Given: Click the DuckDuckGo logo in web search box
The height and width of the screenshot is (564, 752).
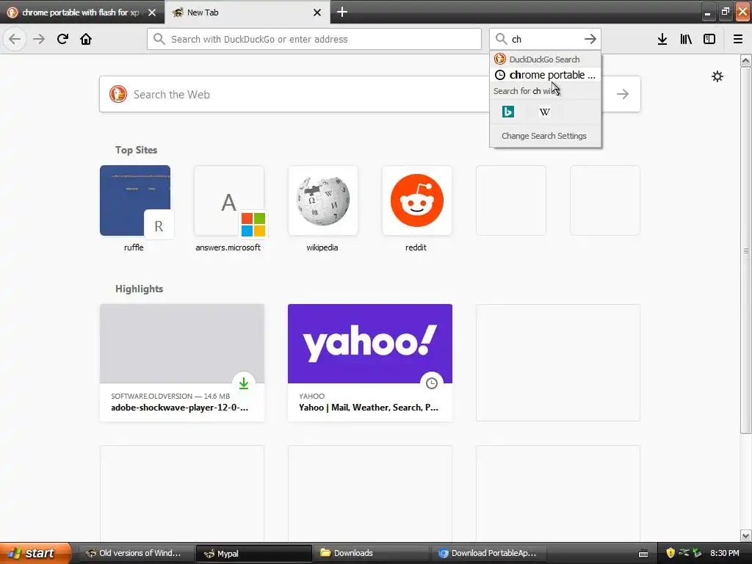Looking at the screenshot, I should pos(118,94).
